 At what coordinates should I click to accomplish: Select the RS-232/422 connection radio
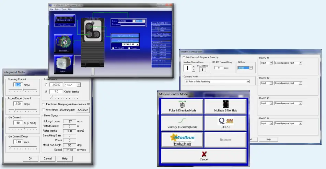click(113, 48)
